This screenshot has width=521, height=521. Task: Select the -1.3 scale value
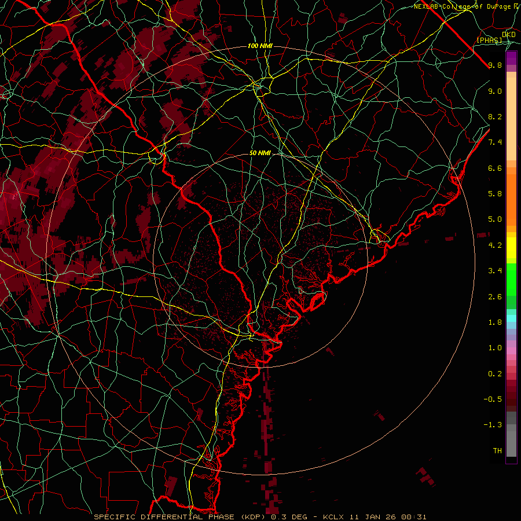pos(493,425)
